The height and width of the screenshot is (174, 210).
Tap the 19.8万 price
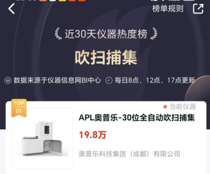click(93, 135)
